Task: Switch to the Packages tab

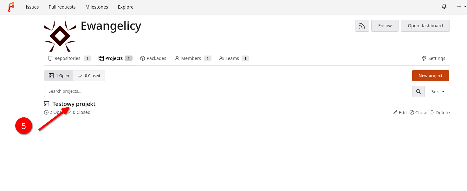Action: click(x=153, y=58)
